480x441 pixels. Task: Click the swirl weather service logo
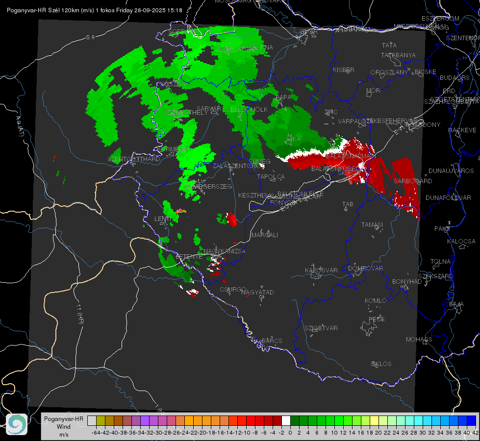tap(17, 424)
